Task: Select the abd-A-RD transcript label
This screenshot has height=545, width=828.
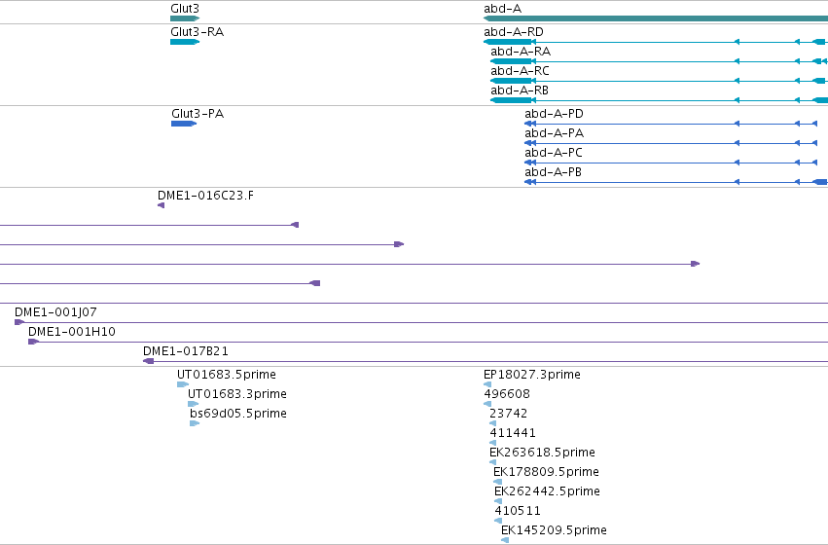Action: 514,32
